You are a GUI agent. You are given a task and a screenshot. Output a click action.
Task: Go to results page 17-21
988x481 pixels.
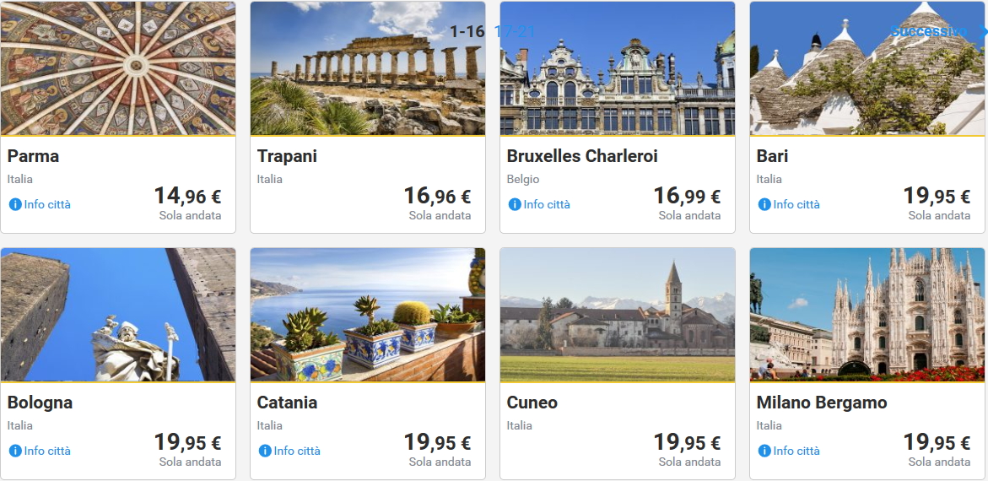(515, 32)
